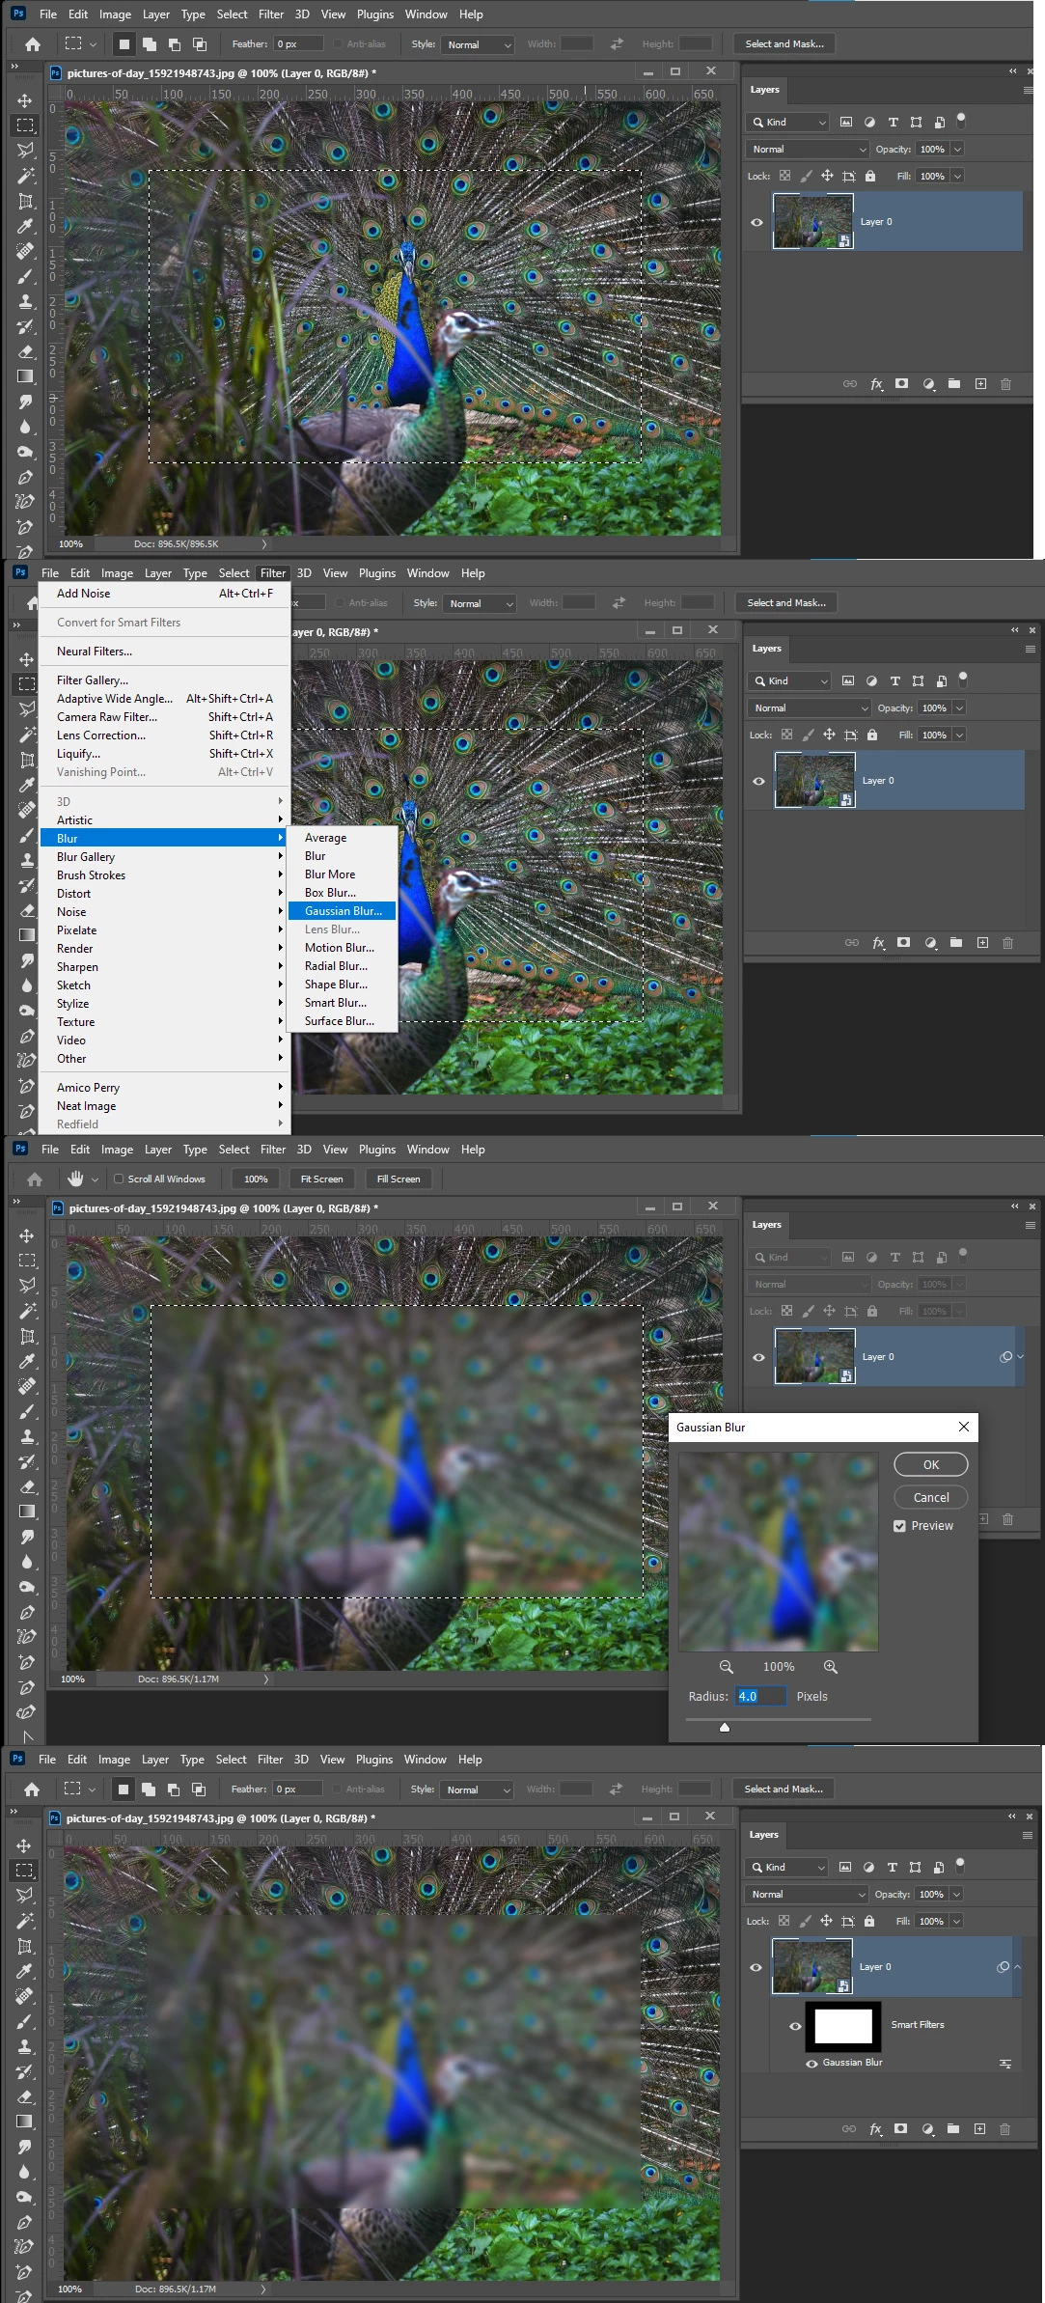Open Style dropdown in topmost window options bar
Viewport: 1045px width, 2303px height.
478,44
